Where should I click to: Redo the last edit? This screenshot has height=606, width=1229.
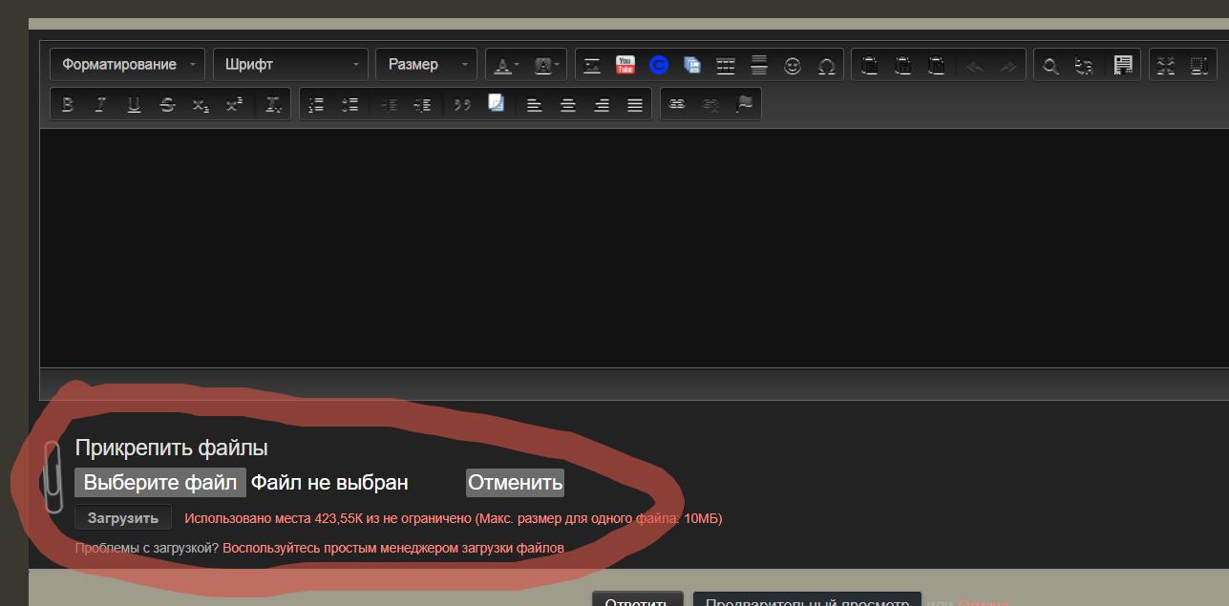point(1007,66)
